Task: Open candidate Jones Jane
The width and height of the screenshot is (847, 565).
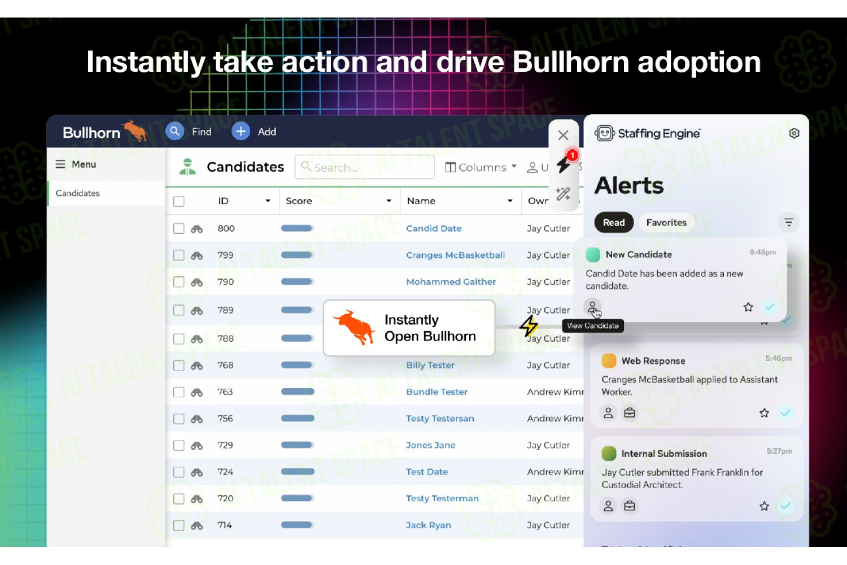Action: pos(430,445)
